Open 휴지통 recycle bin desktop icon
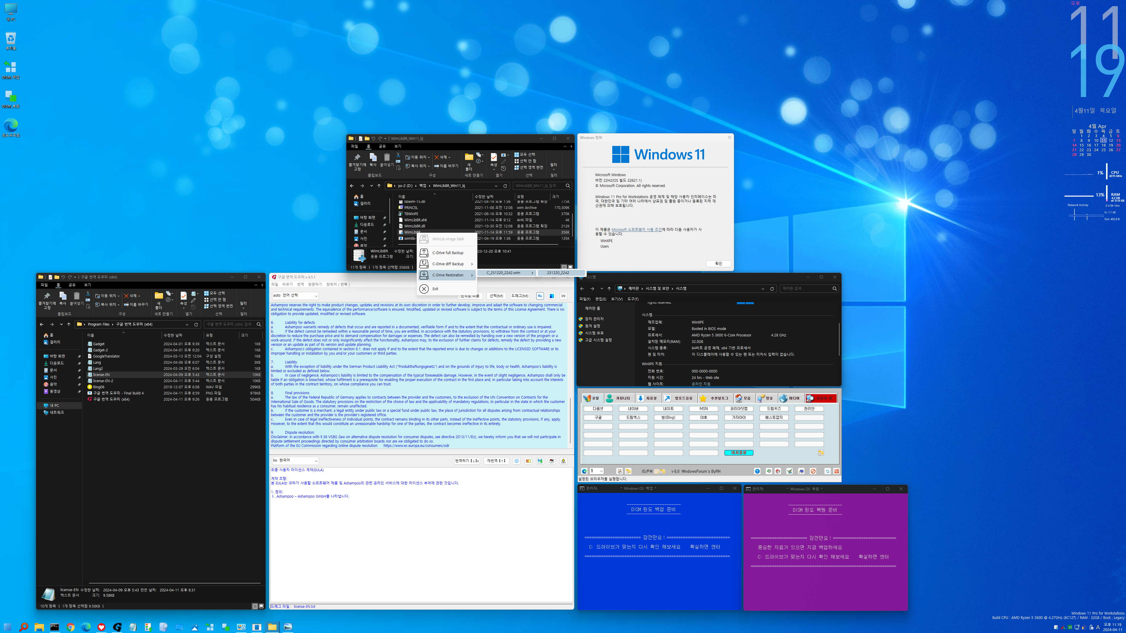 tap(11, 41)
